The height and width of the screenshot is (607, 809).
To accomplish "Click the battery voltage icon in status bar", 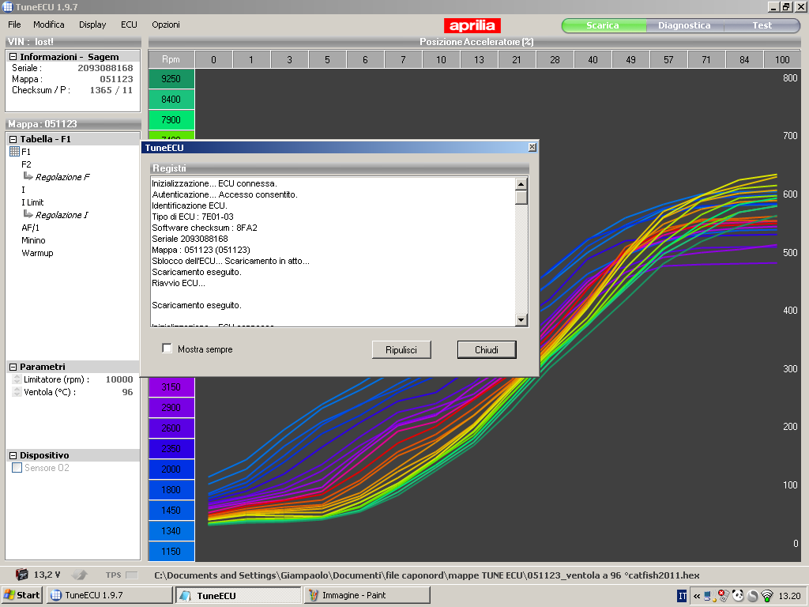I will tap(21, 575).
